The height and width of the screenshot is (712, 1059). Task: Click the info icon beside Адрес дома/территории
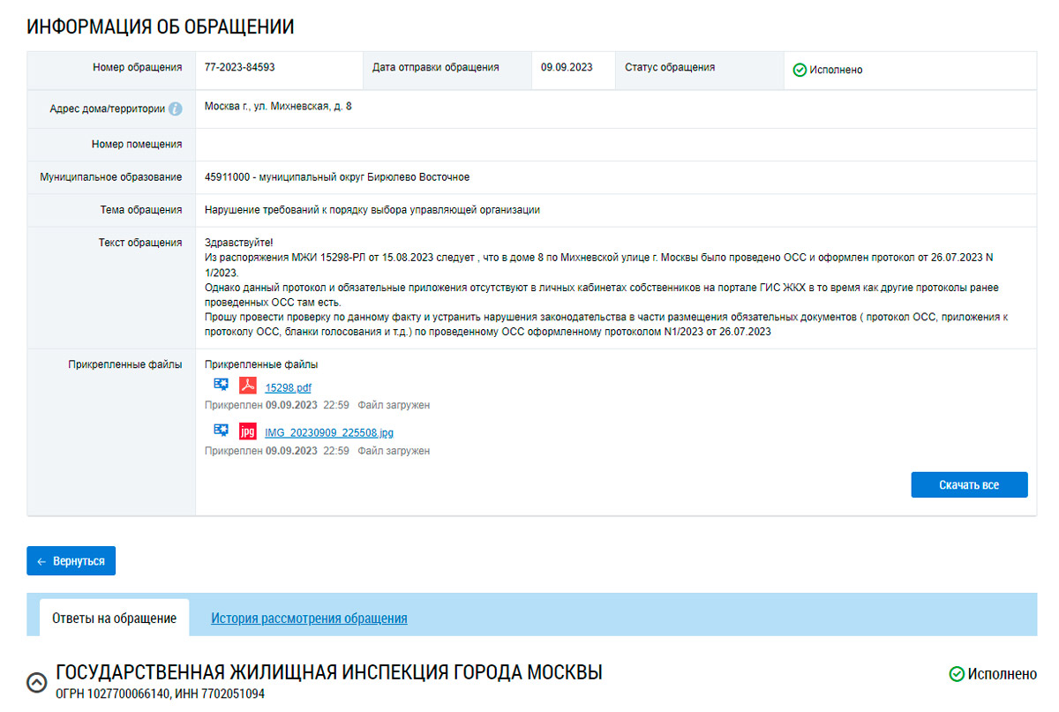[x=176, y=109]
